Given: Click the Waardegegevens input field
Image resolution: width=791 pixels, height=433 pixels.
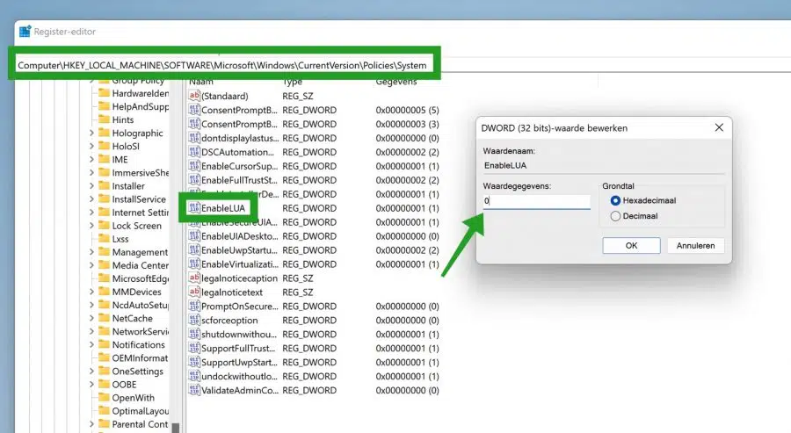Looking at the screenshot, I should 536,201.
